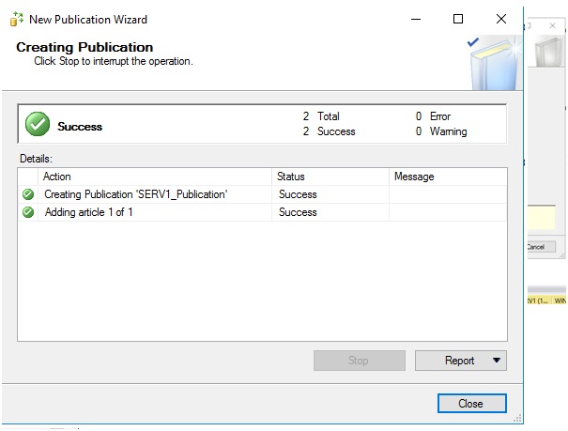Maximize the New Publication Wizard window

click(458, 19)
